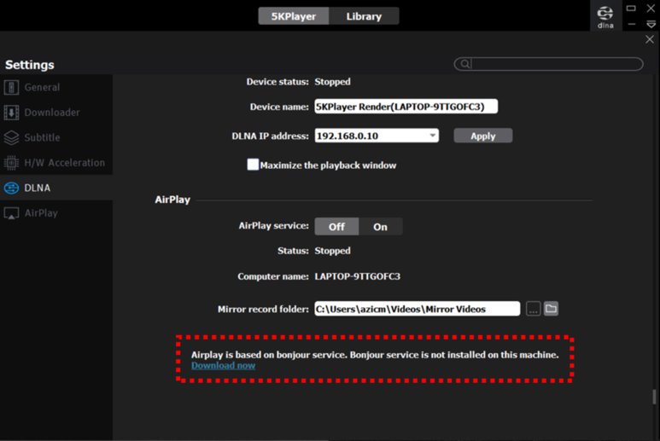Click the H/W Acceleration chip icon
Image resolution: width=660 pixels, height=441 pixels.
(x=11, y=163)
